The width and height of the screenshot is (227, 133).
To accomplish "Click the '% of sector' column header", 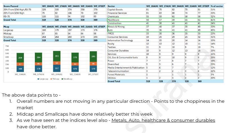I will (x=217, y=6).
